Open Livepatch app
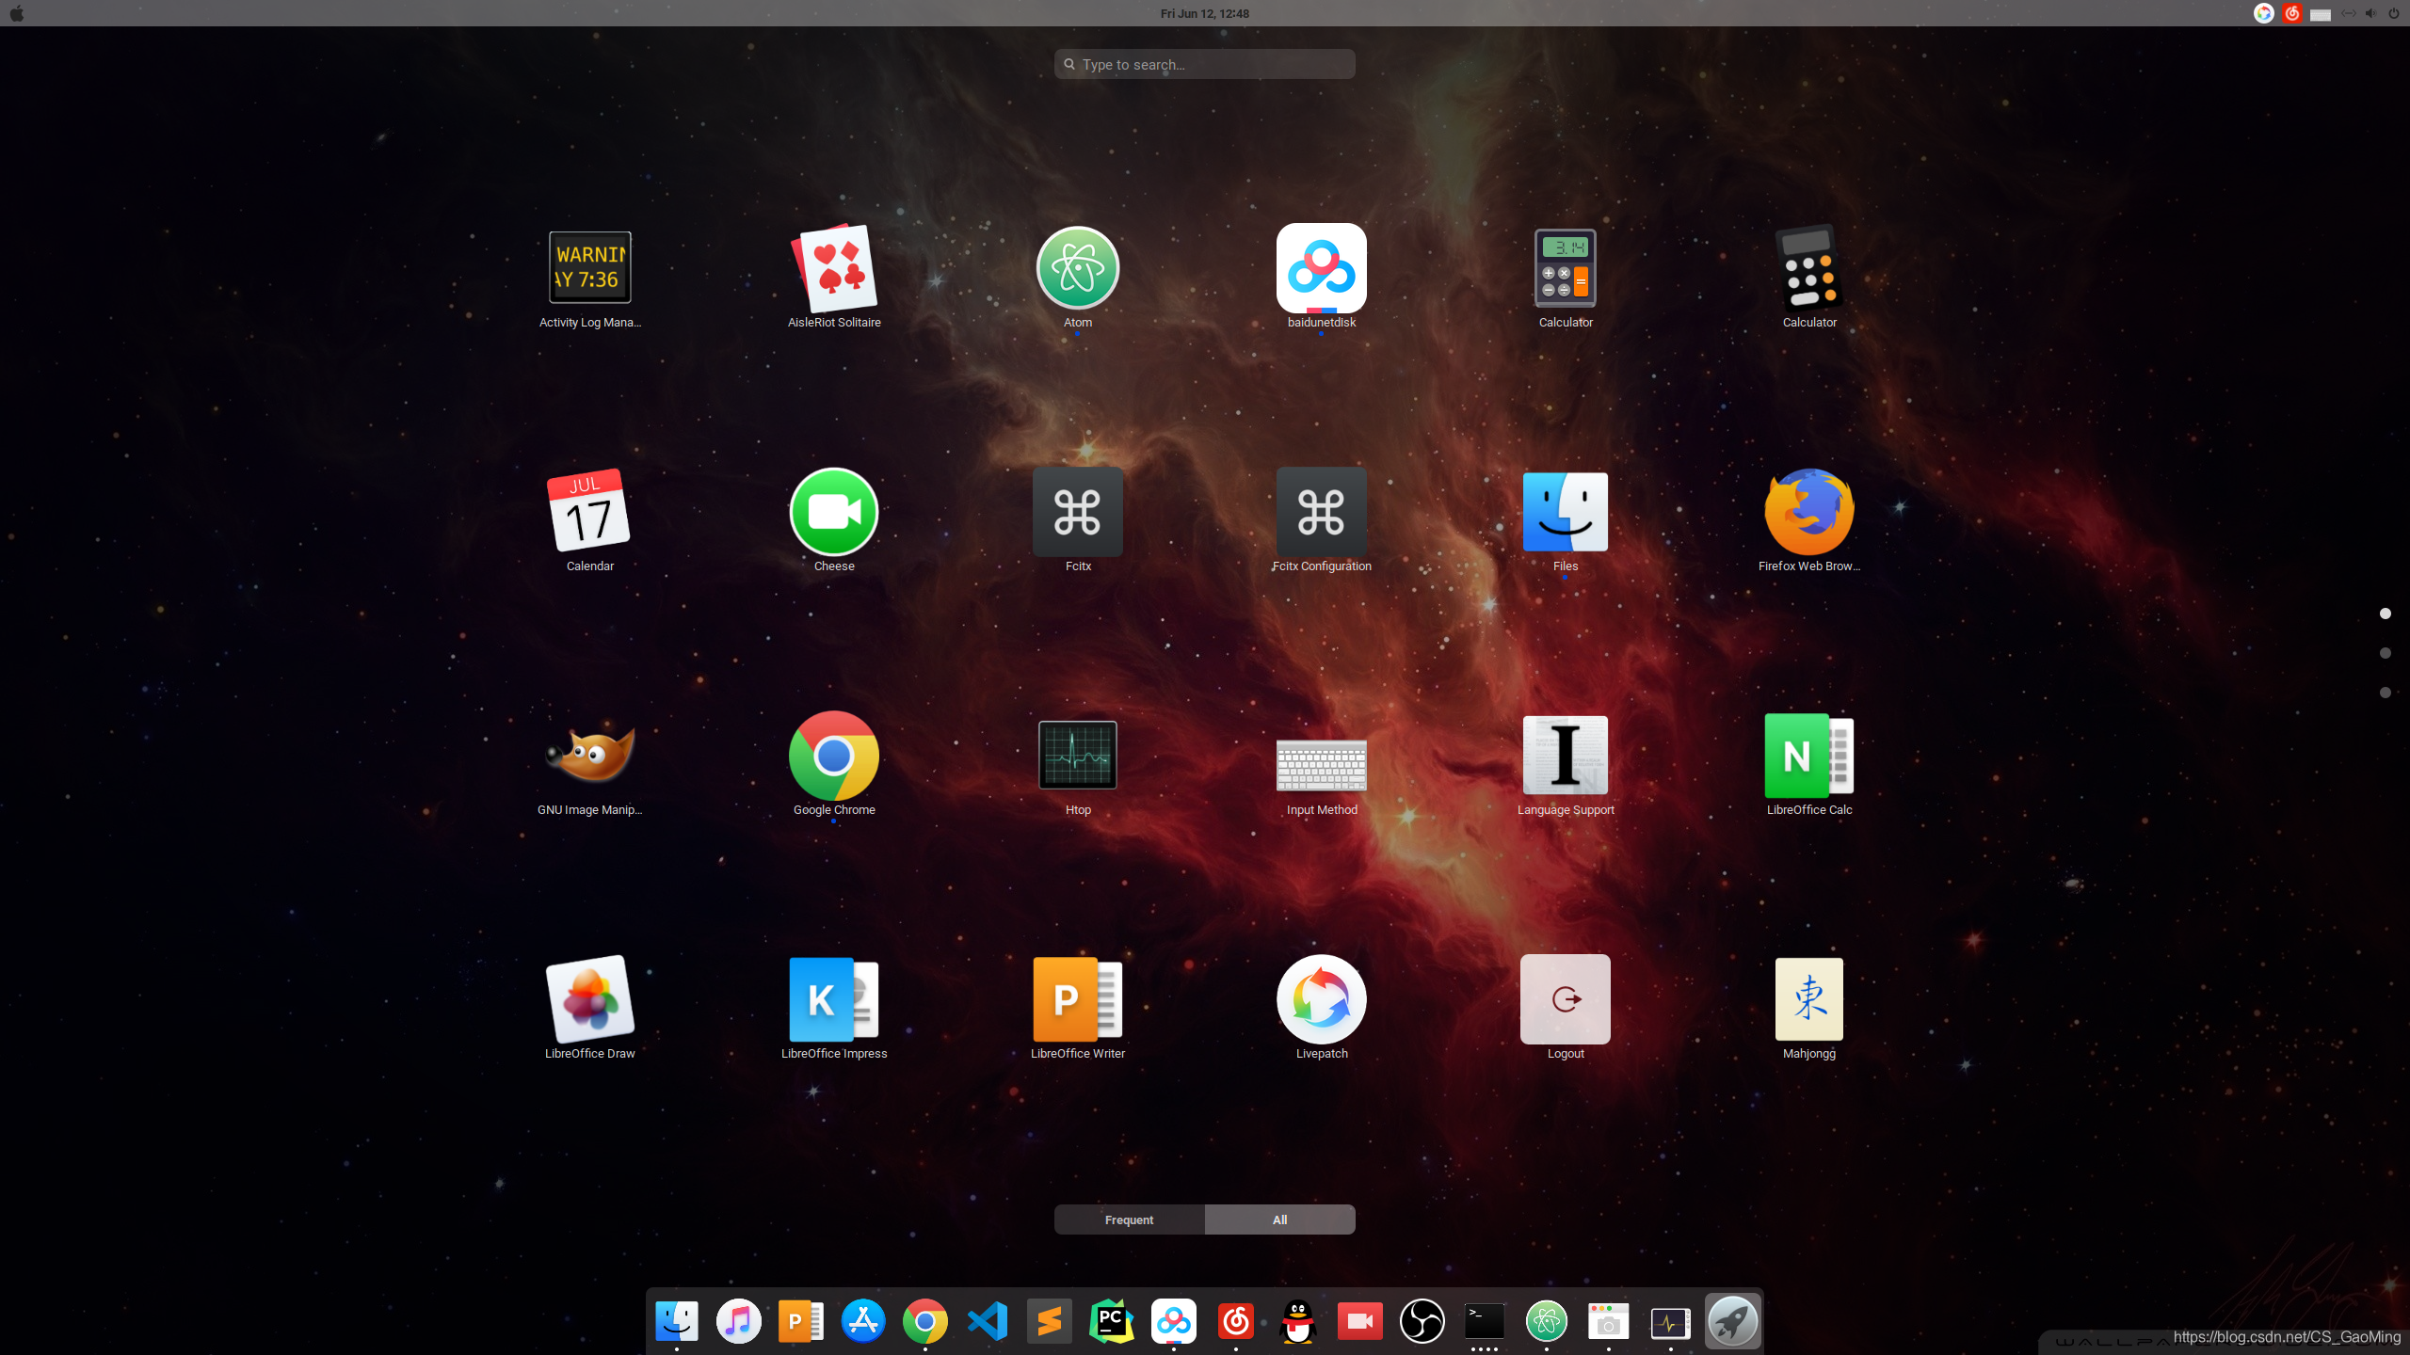Image resolution: width=2410 pixels, height=1355 pixels. [1321, 1000]
